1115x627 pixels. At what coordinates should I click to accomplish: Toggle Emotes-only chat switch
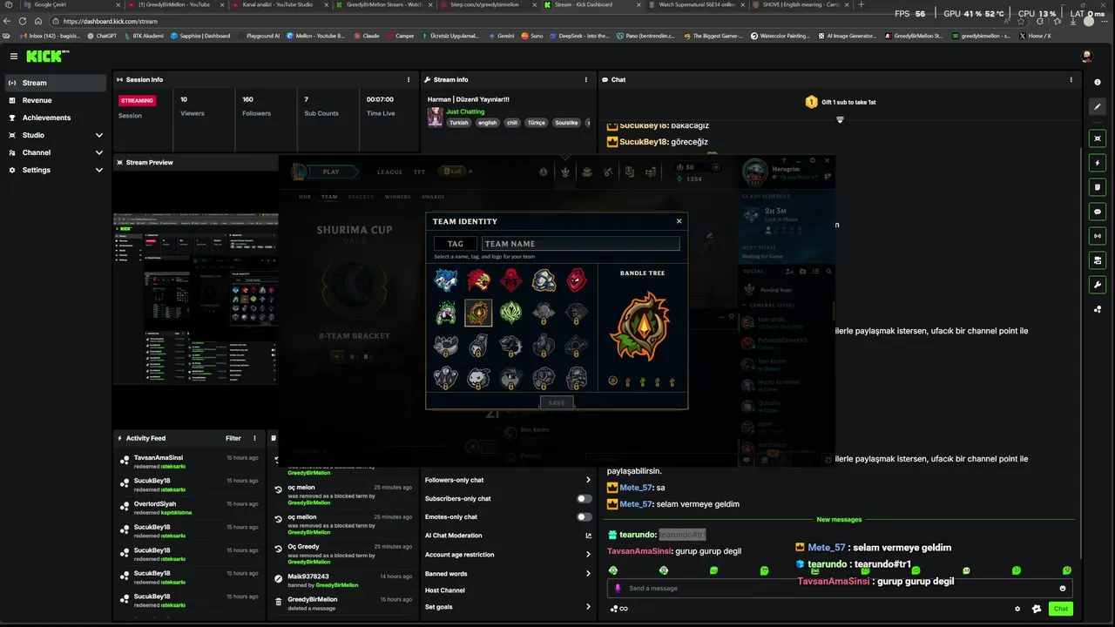[x=584, y=517]
